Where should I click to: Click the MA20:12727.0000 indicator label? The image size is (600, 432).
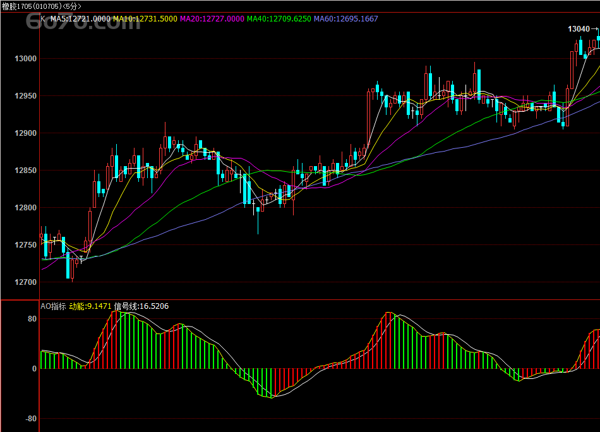coord(212,19)
